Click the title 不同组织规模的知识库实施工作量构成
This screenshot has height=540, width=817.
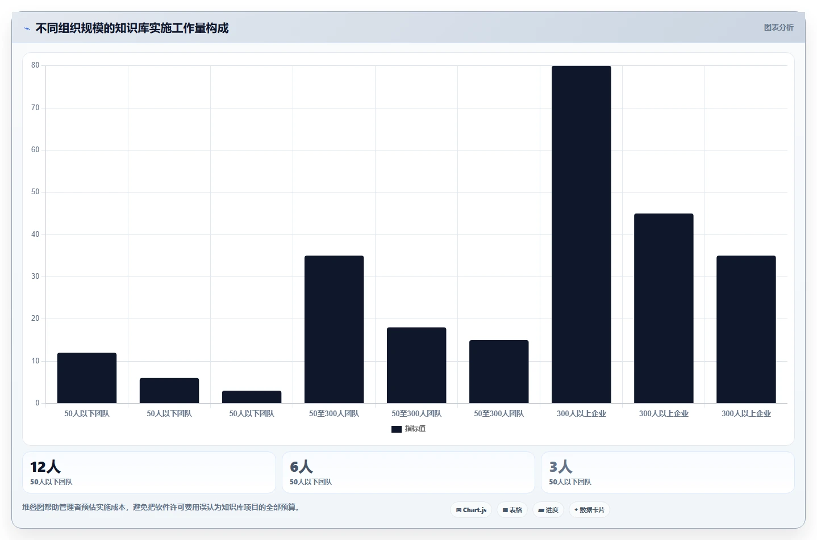click(x=132, y=28)
